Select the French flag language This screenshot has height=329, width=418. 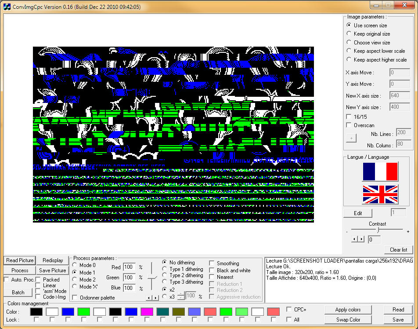tap(380, 172)
